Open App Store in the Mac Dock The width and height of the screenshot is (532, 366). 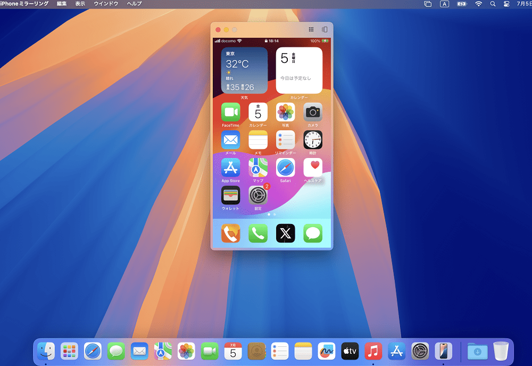point(397,351)
